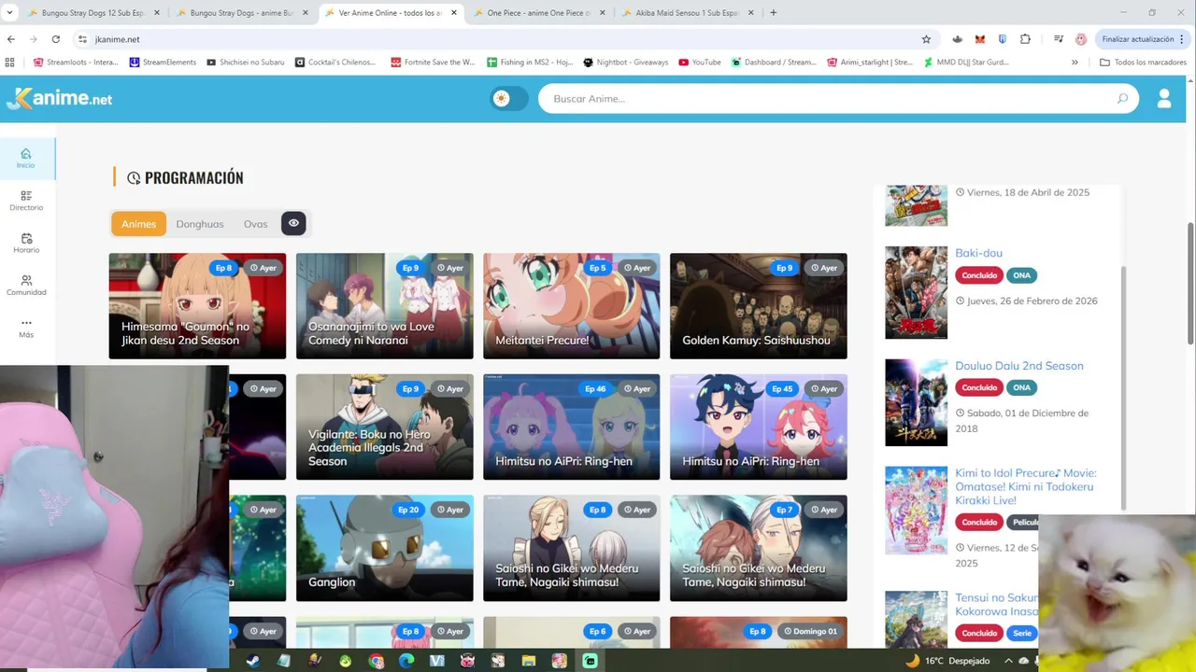Viewport: 1196px width, 672px height.
Task: Open the MetaMask fox extension
Action: [x=979, y=39]
